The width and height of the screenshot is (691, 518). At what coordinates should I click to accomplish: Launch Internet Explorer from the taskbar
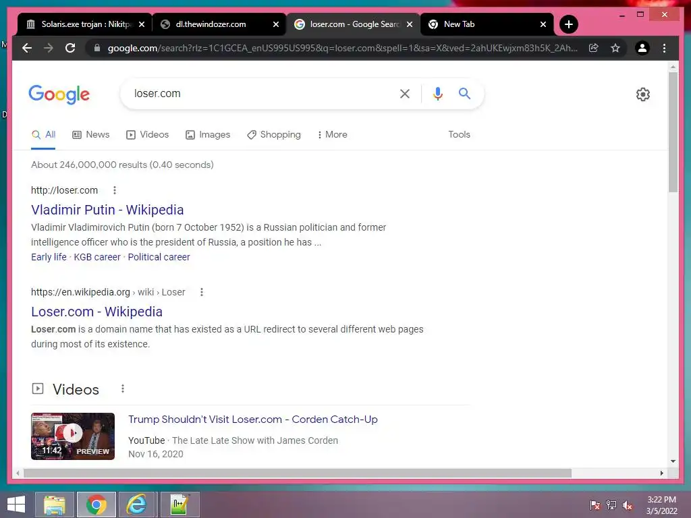(136, 505)
